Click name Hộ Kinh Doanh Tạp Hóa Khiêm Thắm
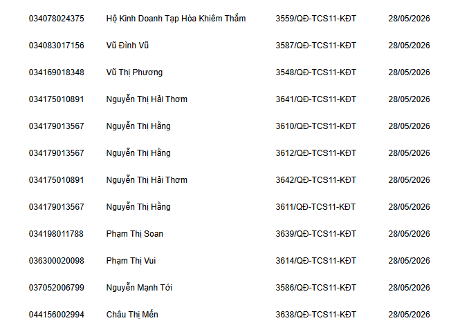This screenshot has height=334, width=460. [x=176, y=19]
